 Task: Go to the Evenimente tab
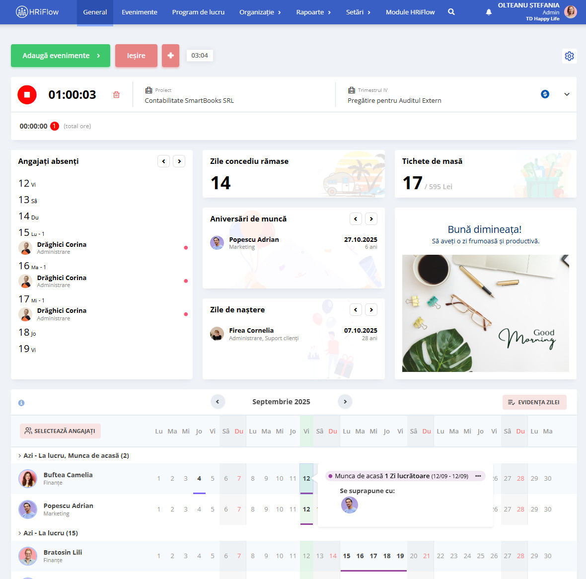[x=139, y=12]
